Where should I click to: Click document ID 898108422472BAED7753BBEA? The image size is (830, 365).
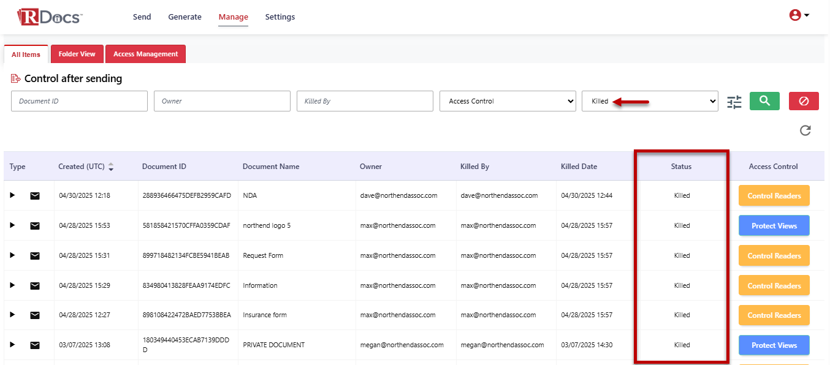(187, 315)
